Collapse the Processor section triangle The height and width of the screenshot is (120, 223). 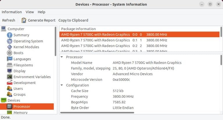[62, 57]
